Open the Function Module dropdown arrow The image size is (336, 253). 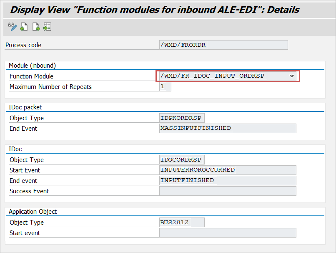pos(292,76)
